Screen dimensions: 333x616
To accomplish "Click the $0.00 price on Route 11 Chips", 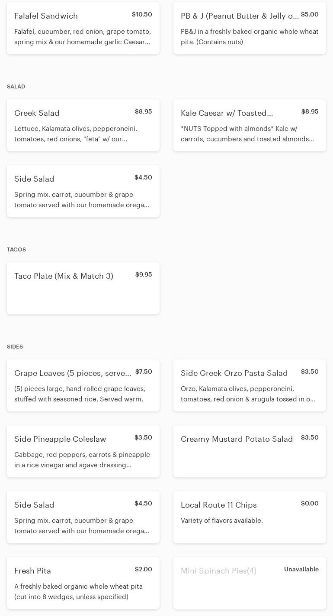I will click(x=310, y=503).
